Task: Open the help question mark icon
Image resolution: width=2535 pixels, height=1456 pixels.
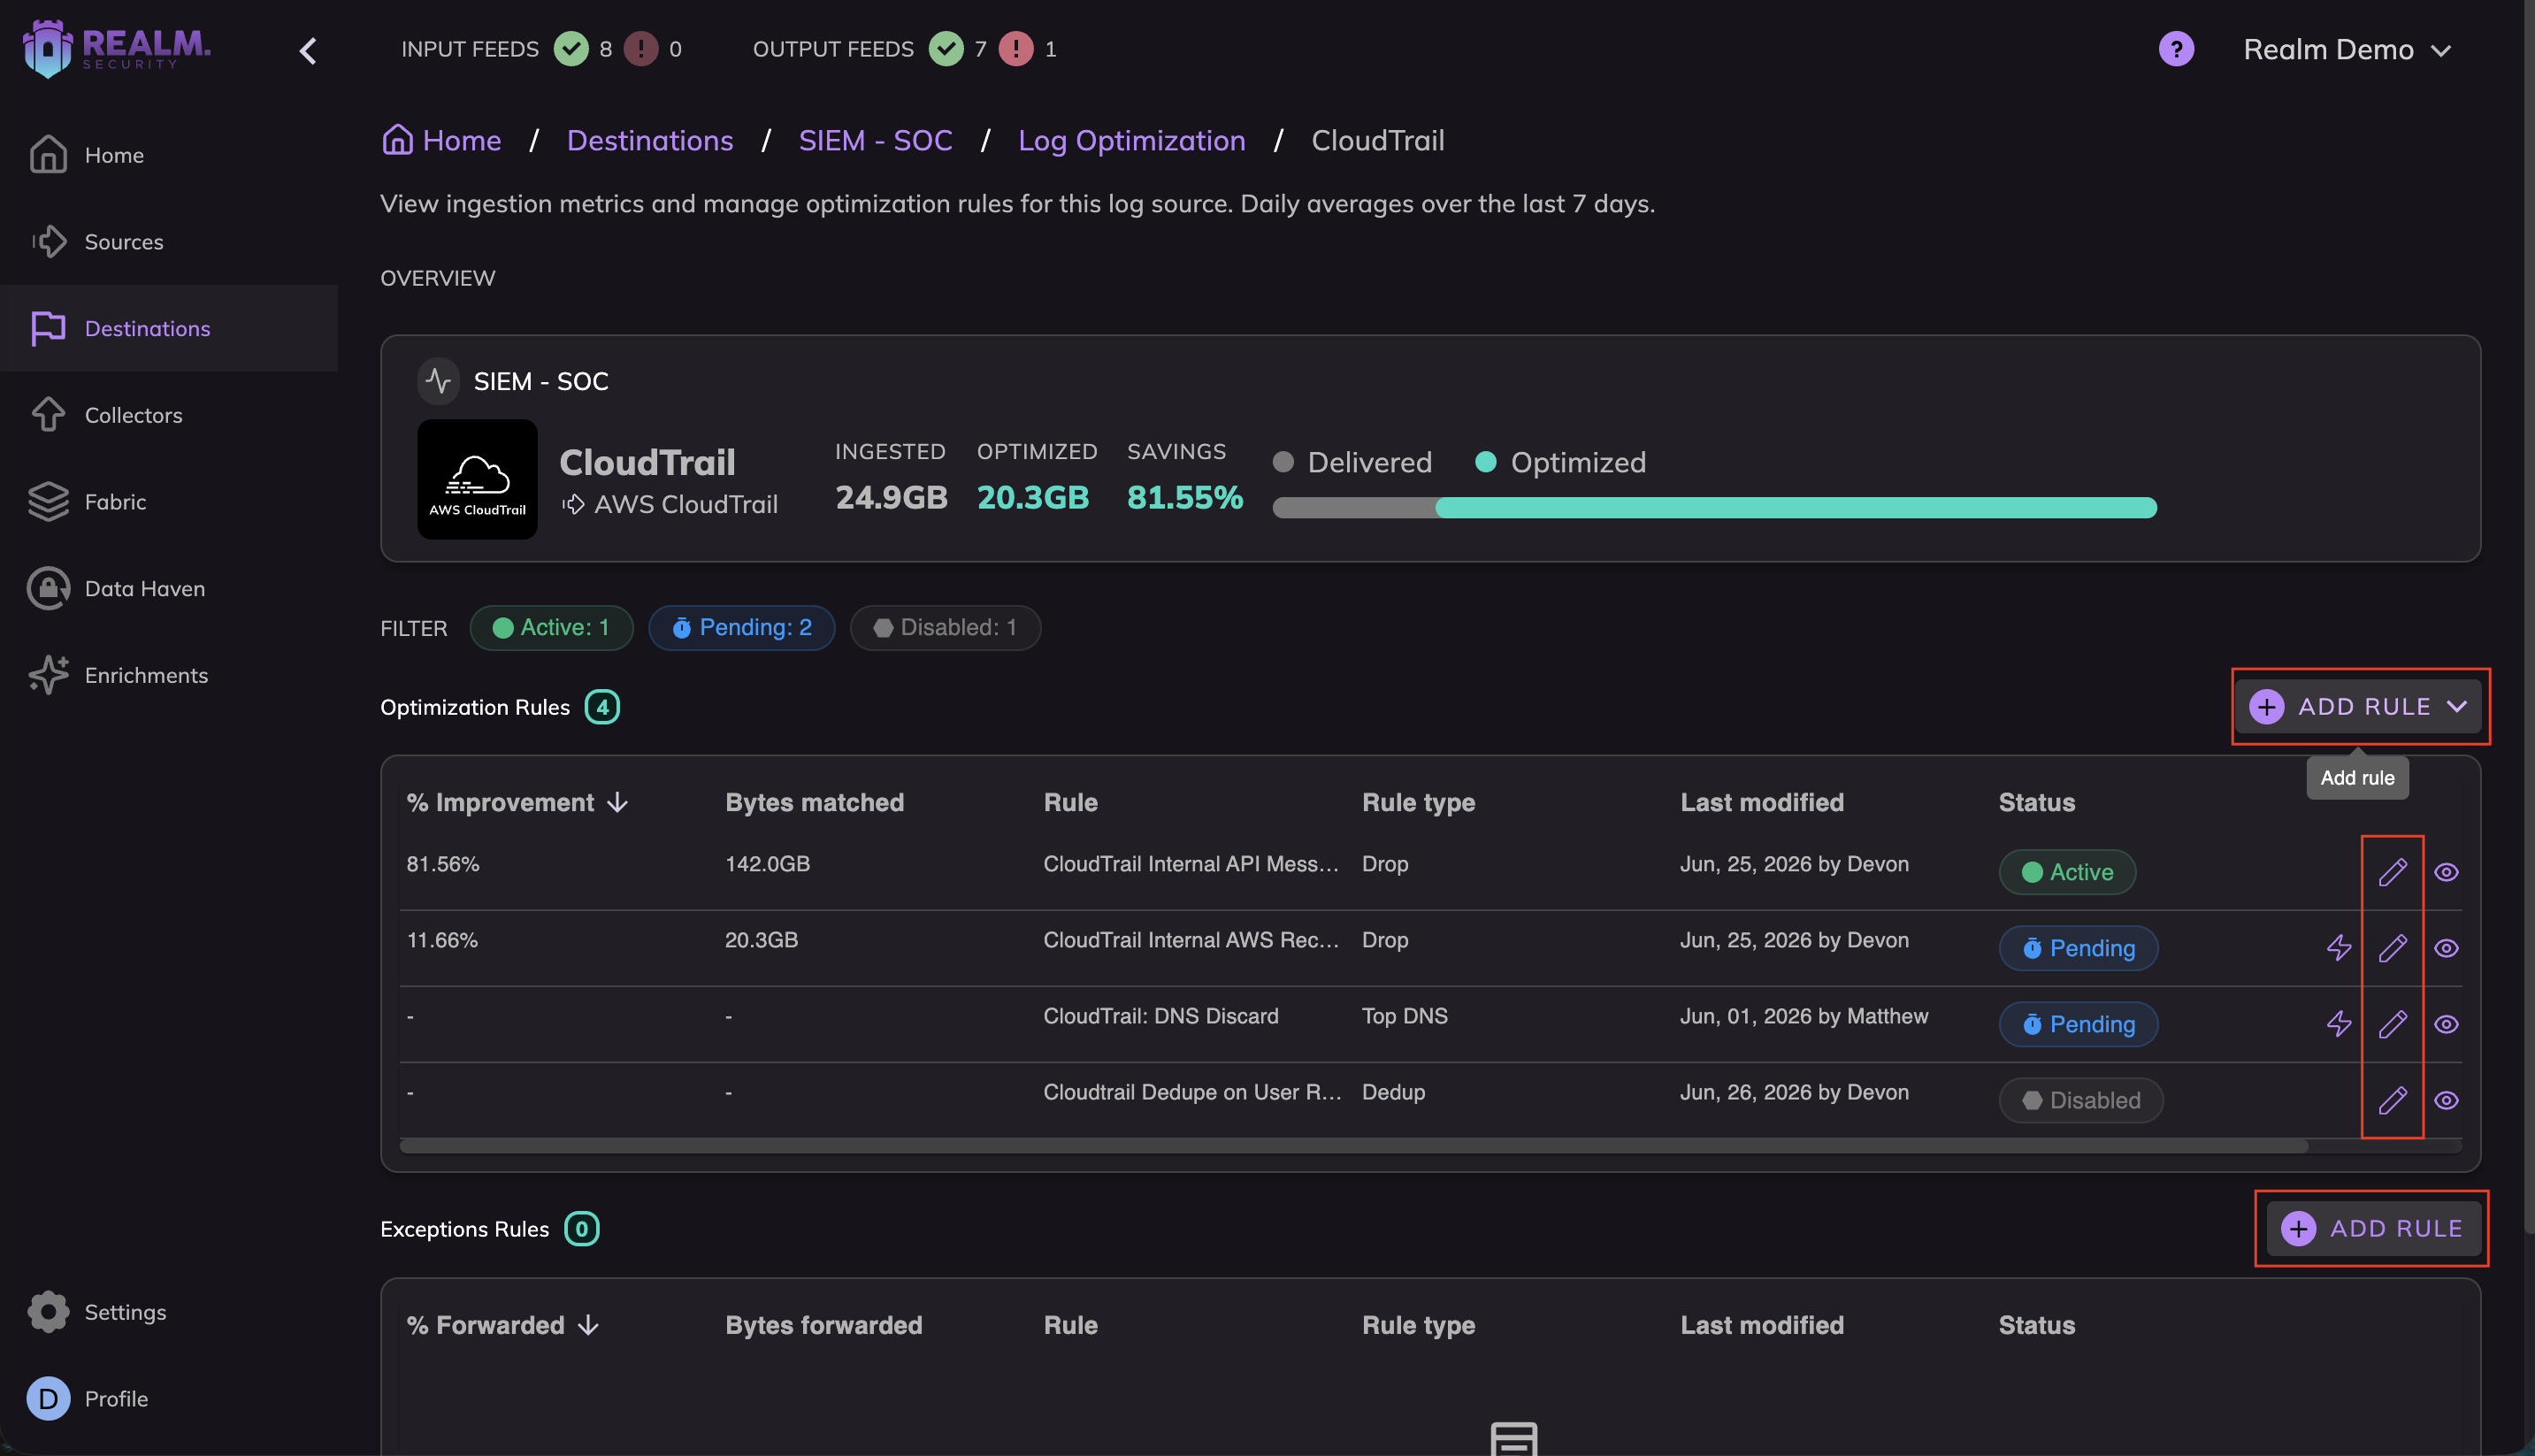Action: tap(2175, 49)
